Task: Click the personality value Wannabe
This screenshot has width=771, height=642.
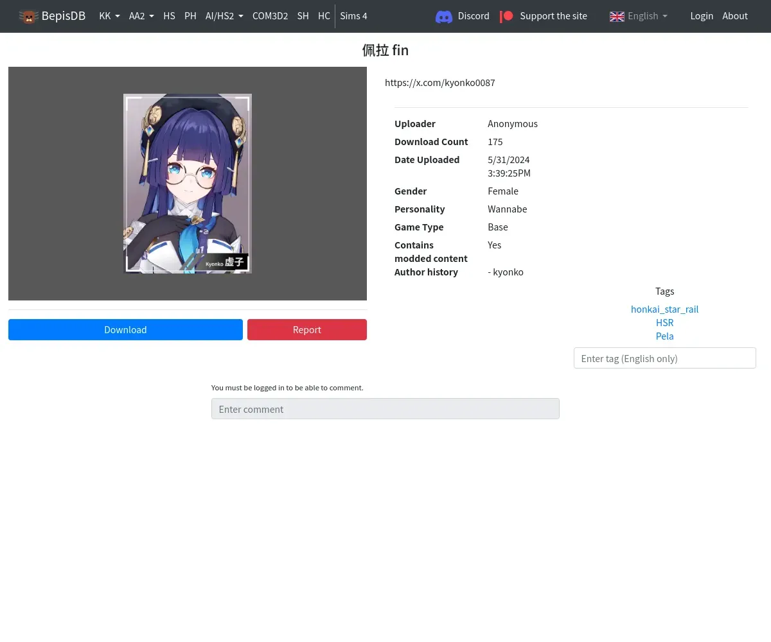Action: coord(508,209)
